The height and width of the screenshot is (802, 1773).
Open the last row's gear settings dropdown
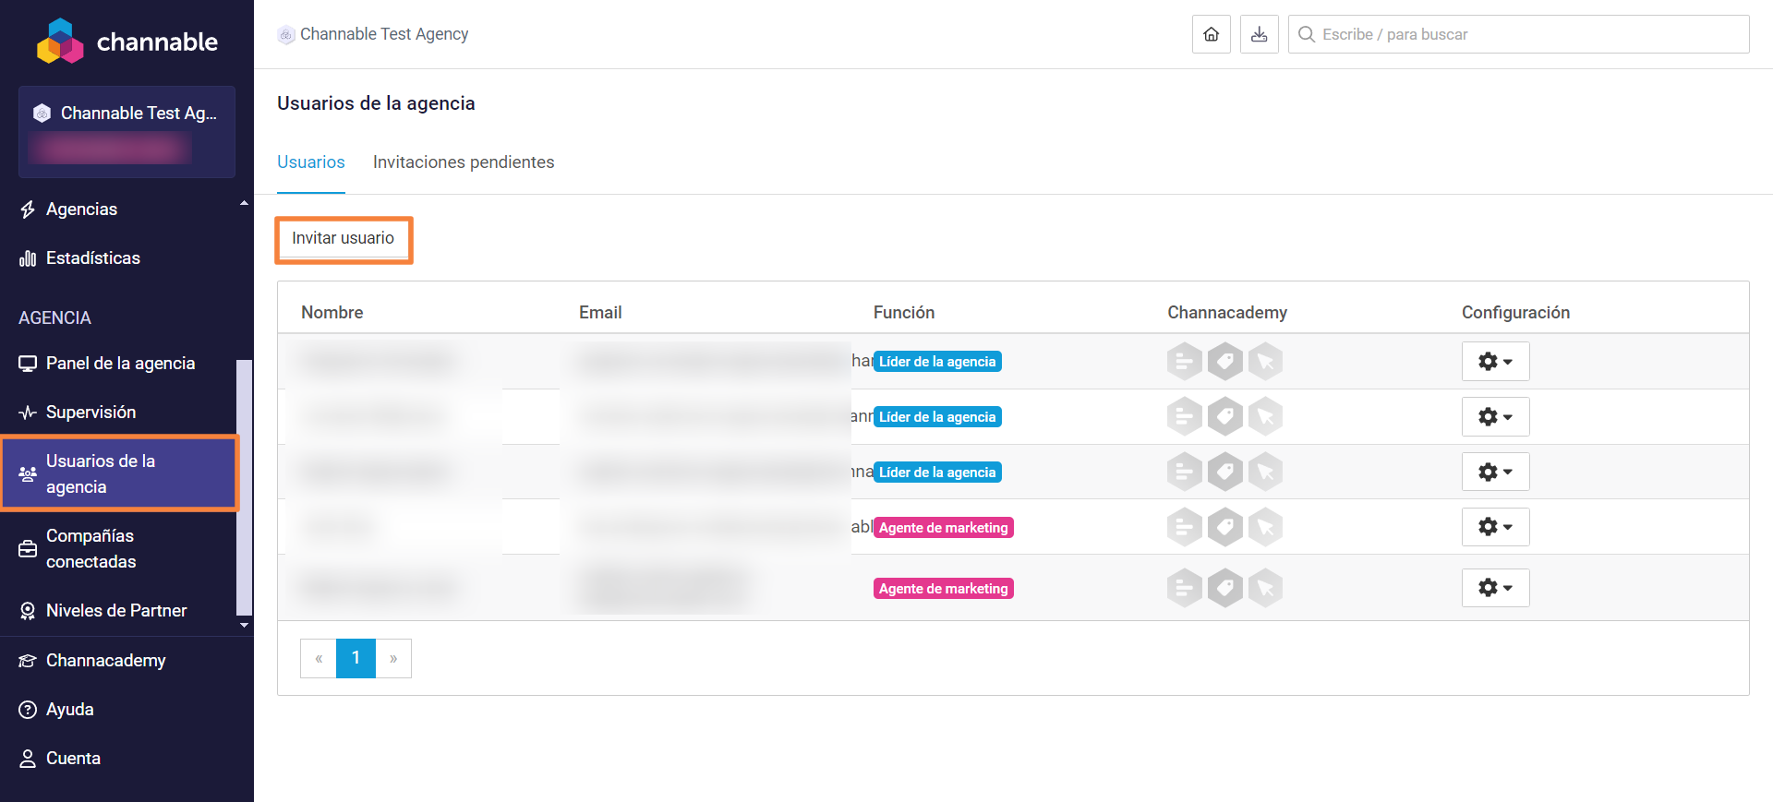pos(1495,588)
